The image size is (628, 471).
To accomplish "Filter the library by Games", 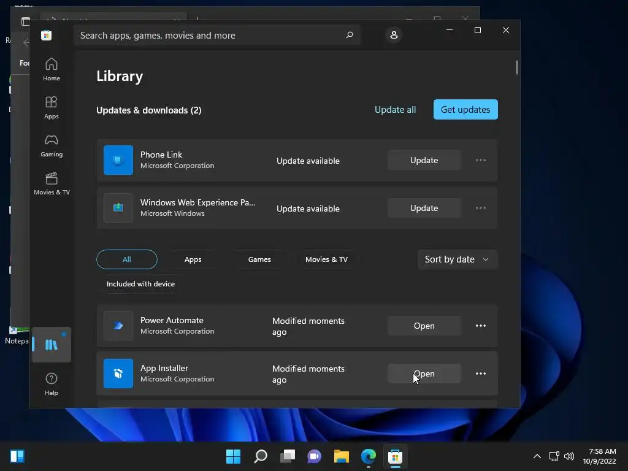I will point(259,259).
